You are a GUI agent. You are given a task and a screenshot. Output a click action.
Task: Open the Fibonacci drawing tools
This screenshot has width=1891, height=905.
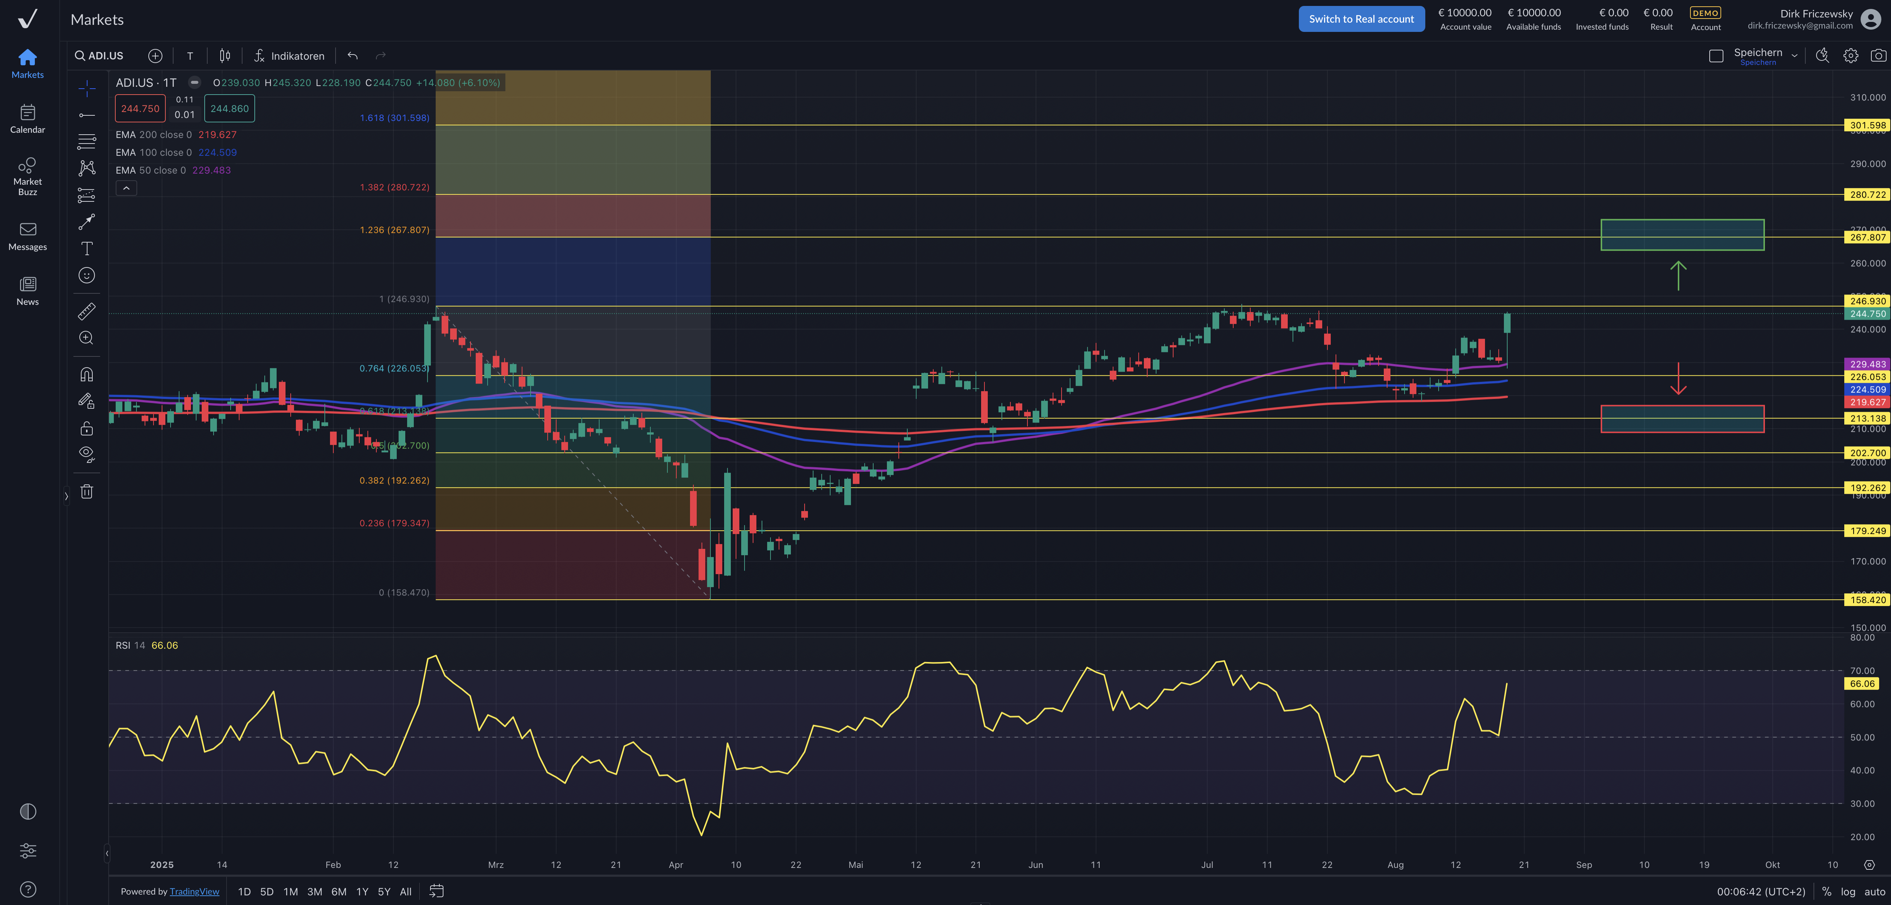tap(87, 141)
